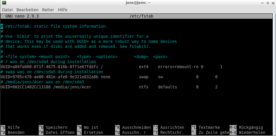Viewport: 276px width, 136px height.
Task: Click the terminal icon in the title bar
Action: pos(4,3)
